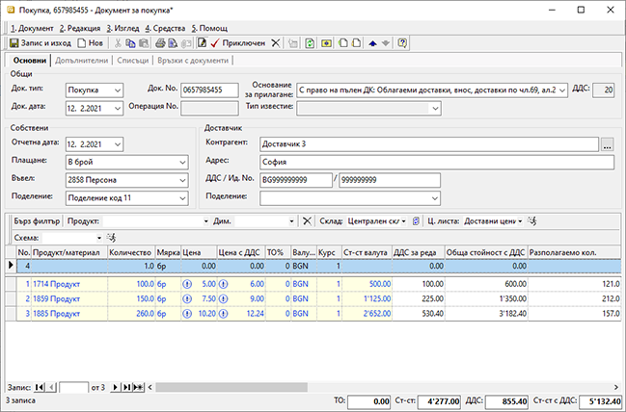The image size is (626, 412).
Task: Click the Help question mark toolbar icon
Action: pyautogui.click(x=401, y=43)
